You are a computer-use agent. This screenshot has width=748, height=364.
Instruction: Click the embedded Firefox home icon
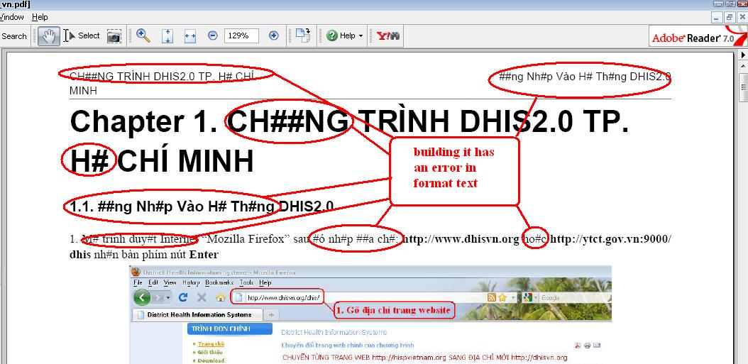pos(220,298)
